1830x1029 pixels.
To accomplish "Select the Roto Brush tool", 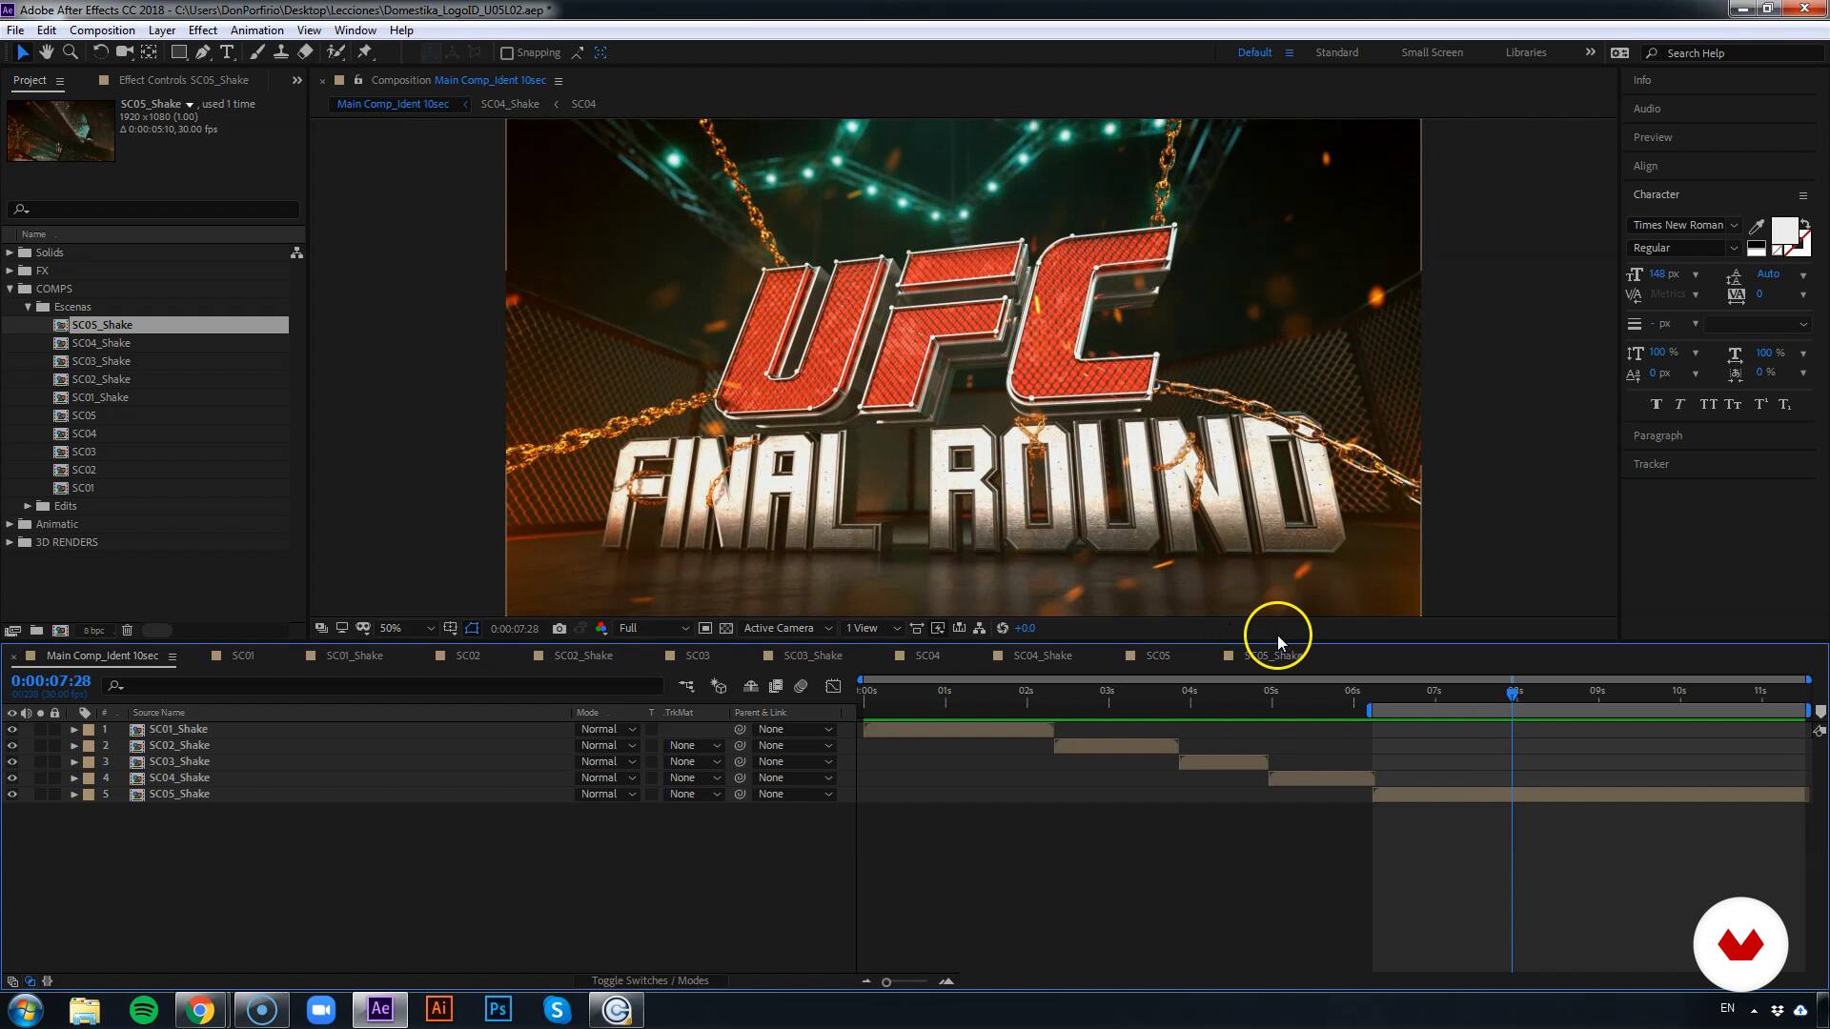I will 335,52.
